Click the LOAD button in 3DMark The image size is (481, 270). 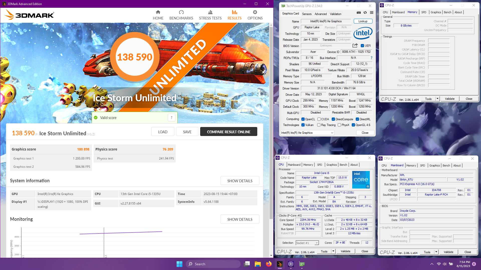click(x=163, y=132)
